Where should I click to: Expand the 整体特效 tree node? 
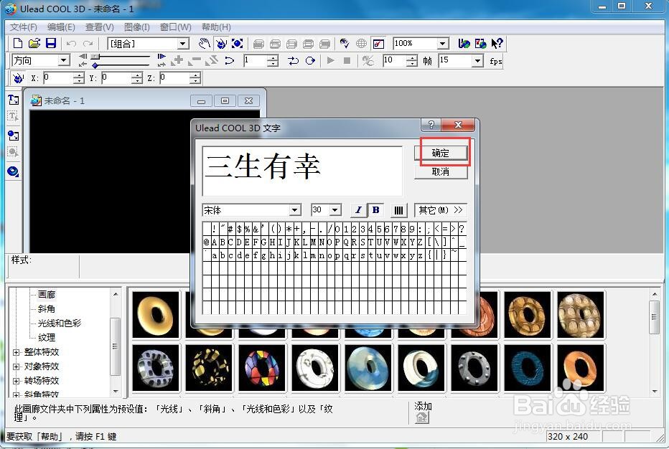(17, 353)
